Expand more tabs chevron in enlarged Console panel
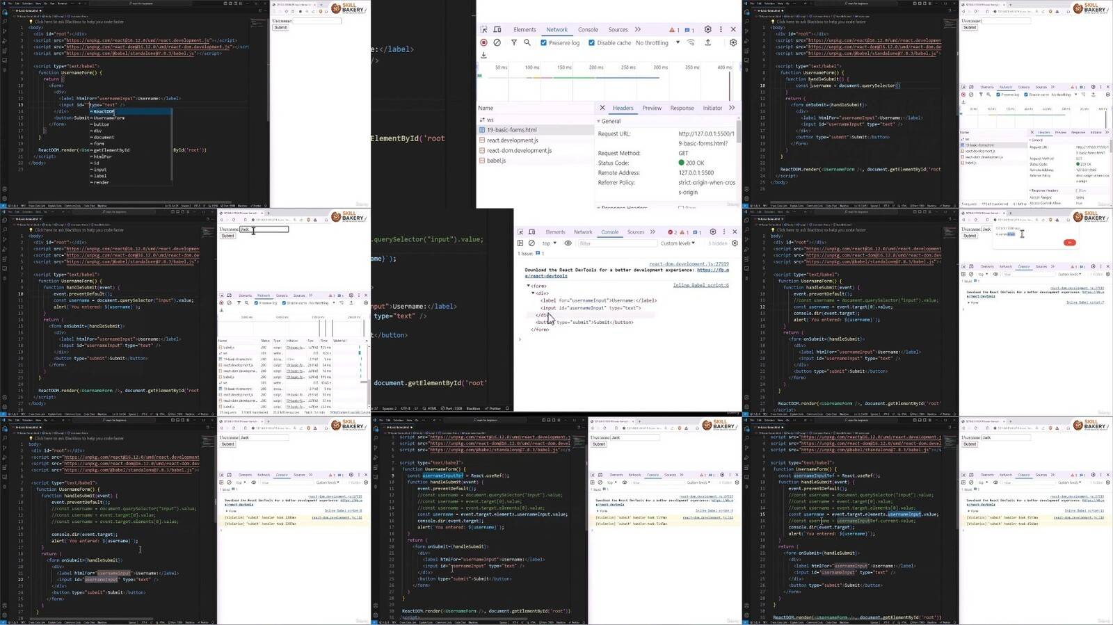The image size is (1113, 625). click(x=652, y=232)
